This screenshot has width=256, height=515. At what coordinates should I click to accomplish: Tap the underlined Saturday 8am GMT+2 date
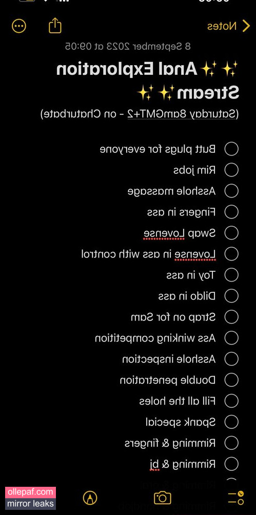(x=182, y=114)
